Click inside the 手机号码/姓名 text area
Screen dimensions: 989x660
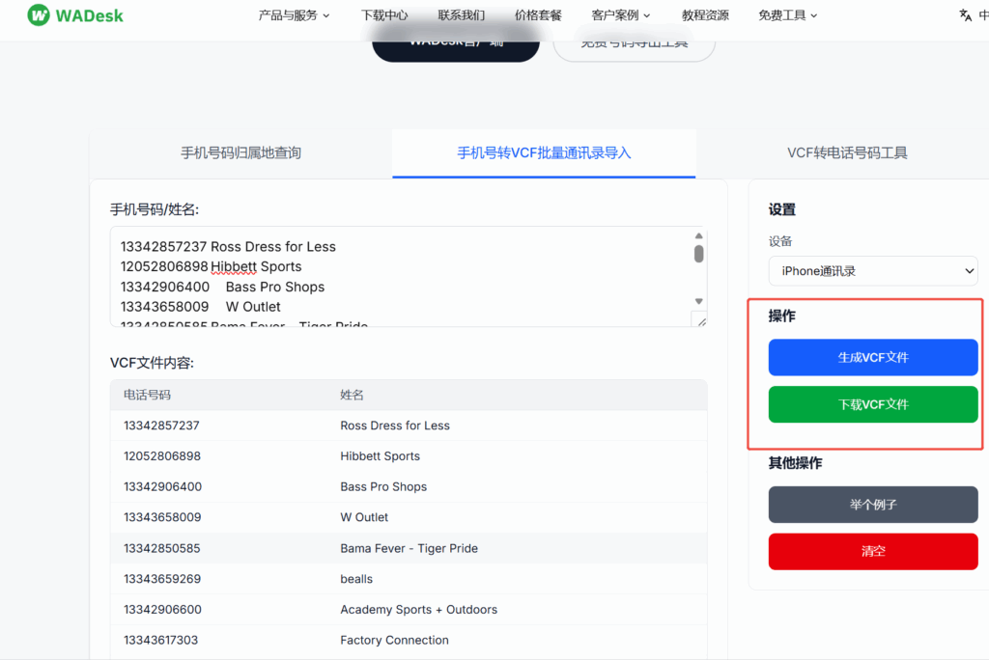pyautogui.click(x=406, y=275)
